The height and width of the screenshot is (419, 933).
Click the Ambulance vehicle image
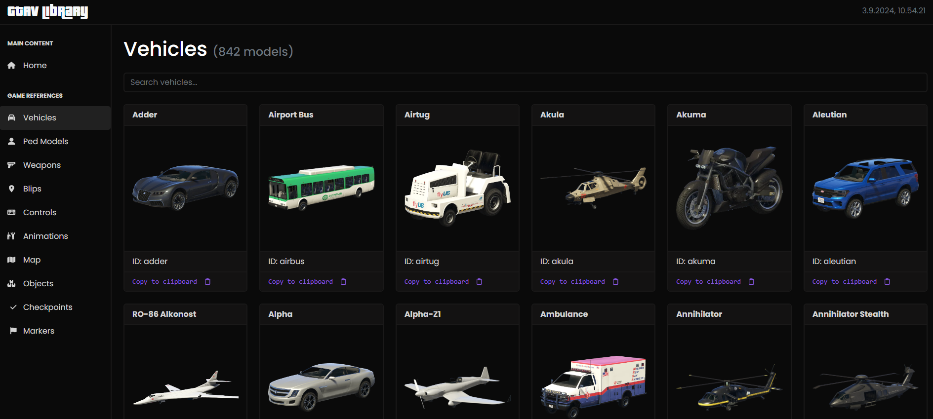593,387
